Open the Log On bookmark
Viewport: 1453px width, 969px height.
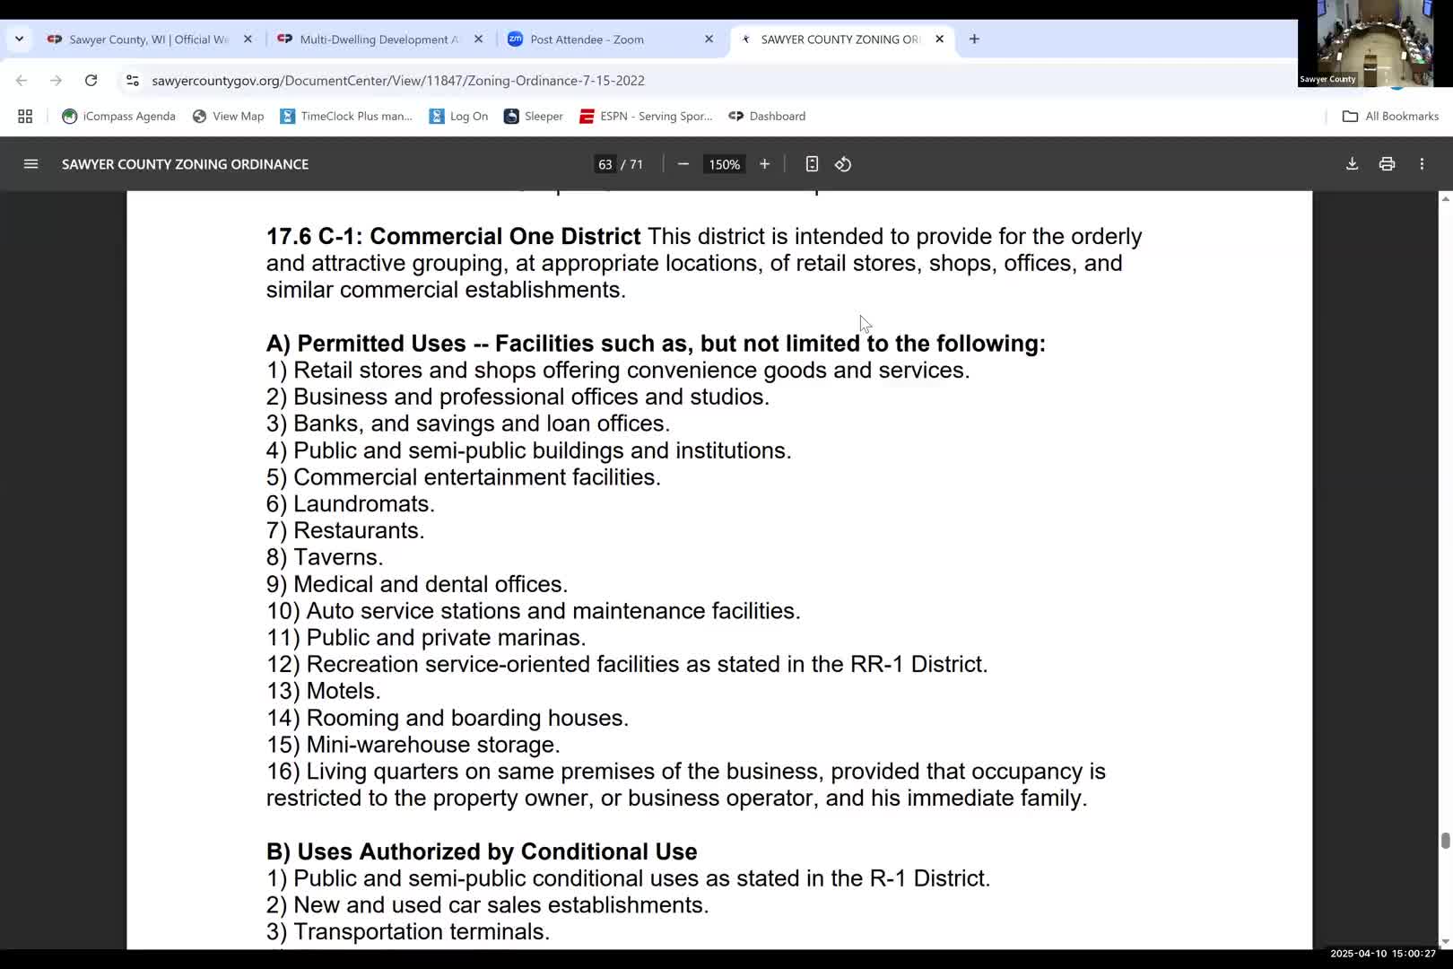[x=458, y=117]
